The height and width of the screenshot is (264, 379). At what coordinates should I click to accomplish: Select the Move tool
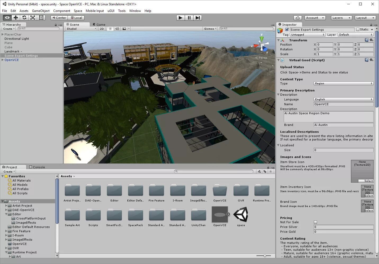(16, 18)
